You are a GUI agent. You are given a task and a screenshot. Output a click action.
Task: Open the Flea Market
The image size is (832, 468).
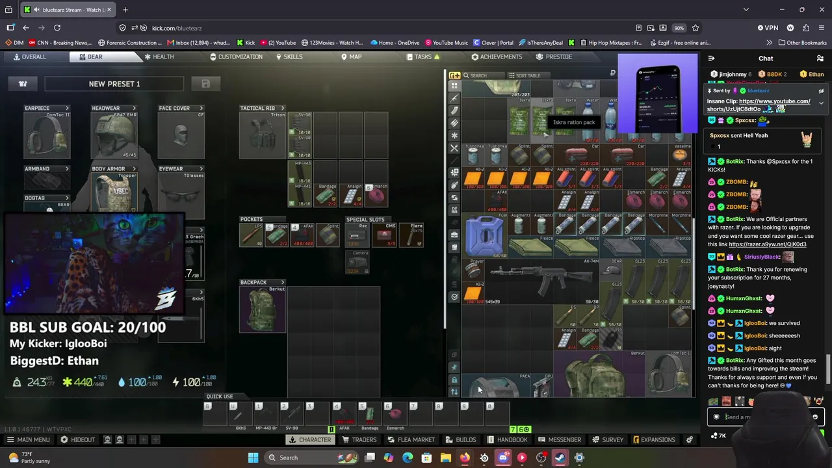[411, 439]
